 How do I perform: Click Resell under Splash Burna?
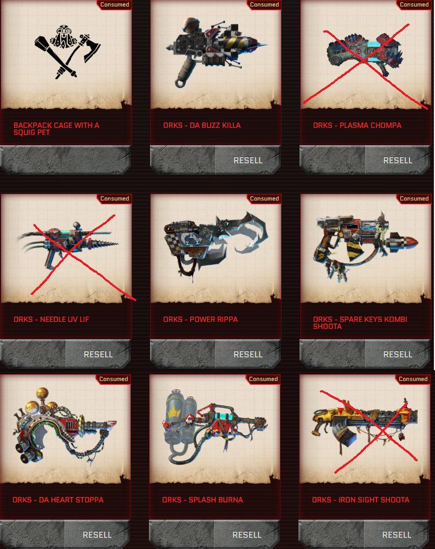click(246, 535)
